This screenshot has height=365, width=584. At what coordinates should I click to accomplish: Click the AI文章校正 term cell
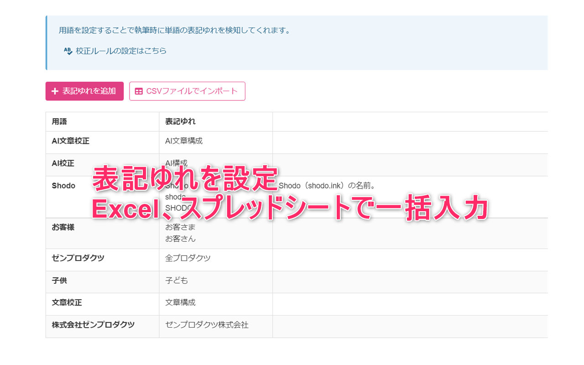102,142
